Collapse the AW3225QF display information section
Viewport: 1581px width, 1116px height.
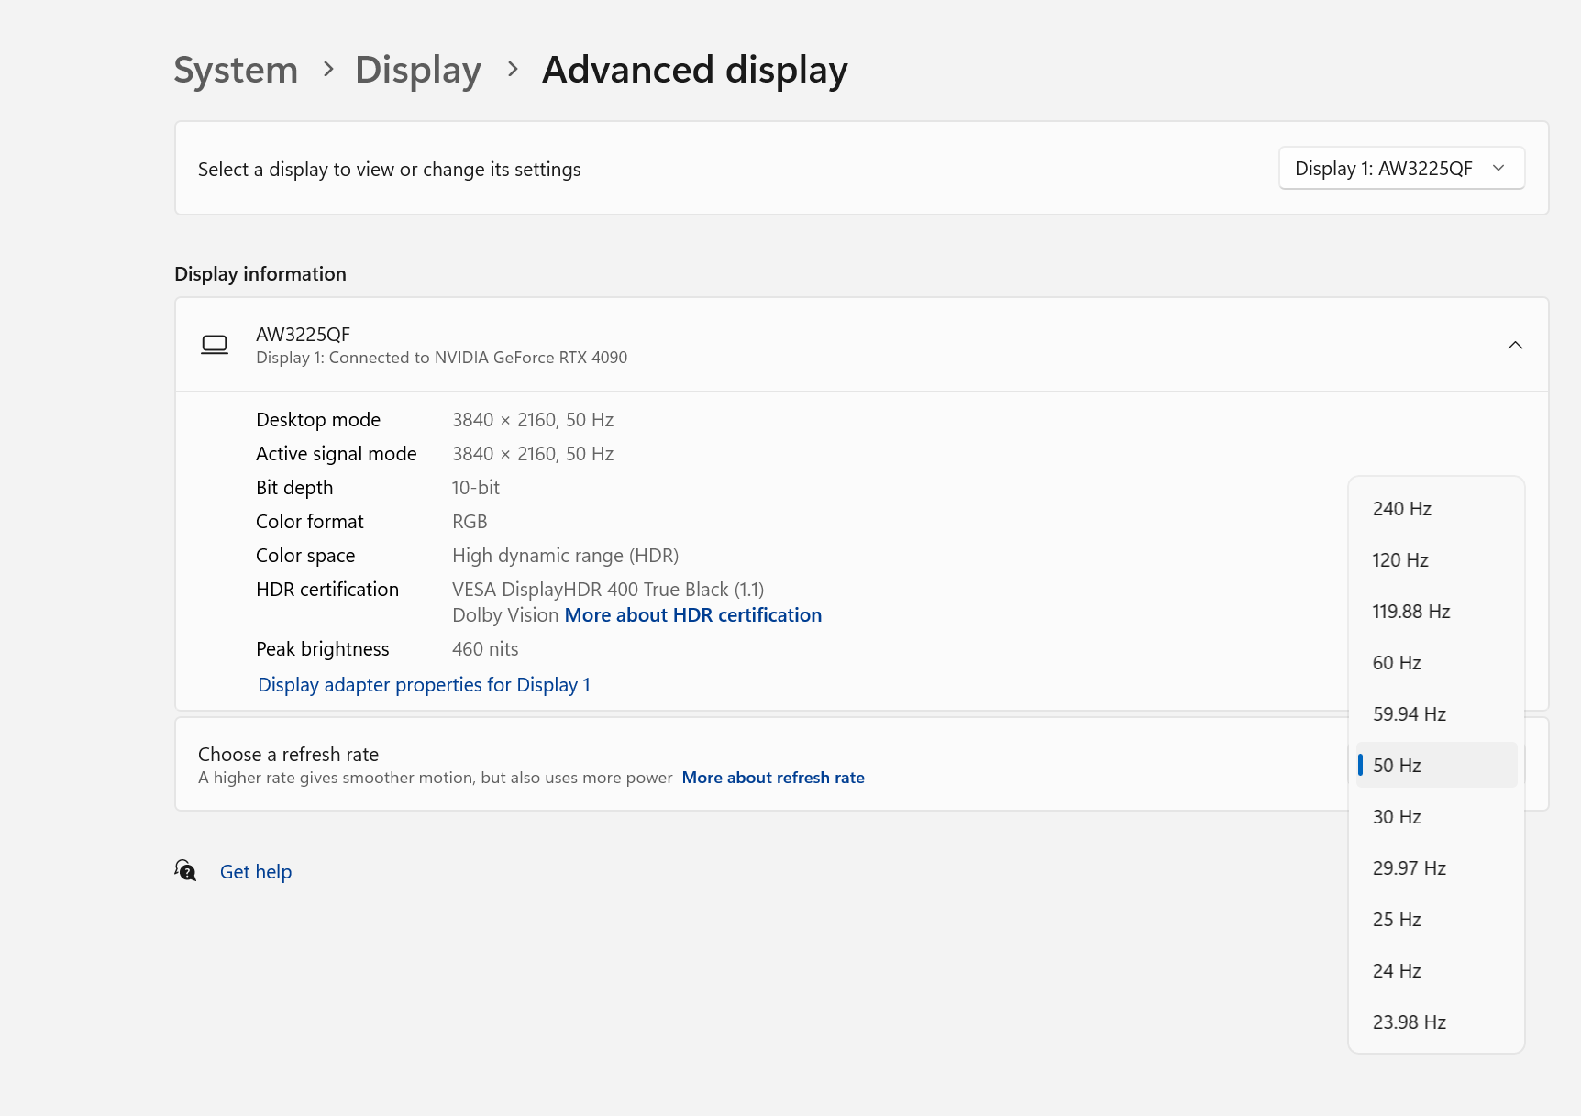(x=1514, y=346)
